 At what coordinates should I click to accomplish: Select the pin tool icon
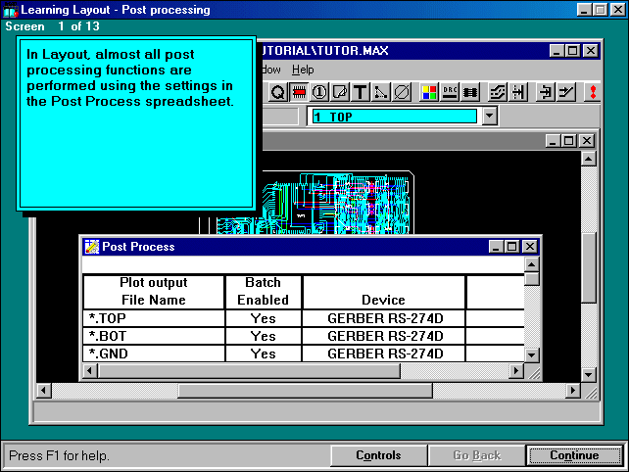coord(319,92)
